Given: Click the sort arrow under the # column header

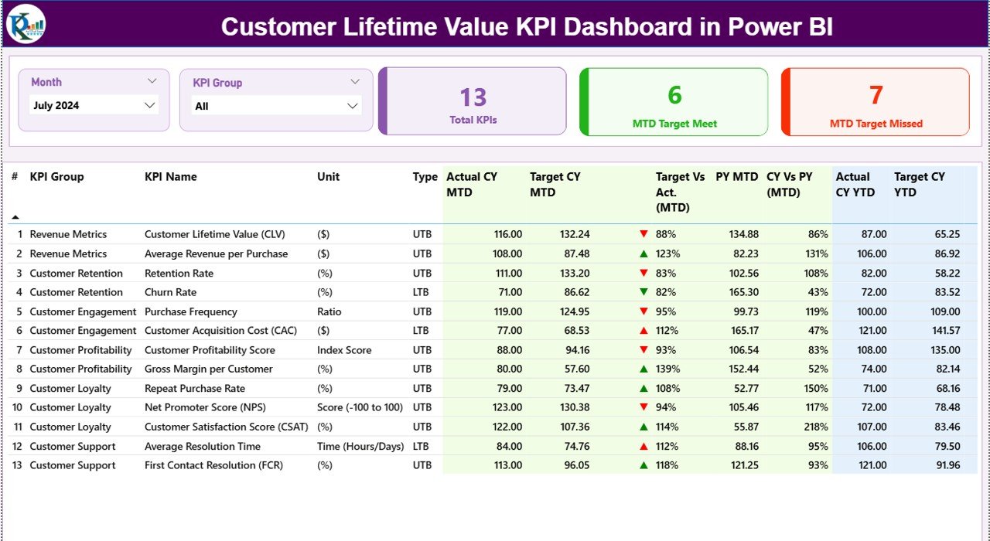Looking at the screenshot, I should (17, 217).
